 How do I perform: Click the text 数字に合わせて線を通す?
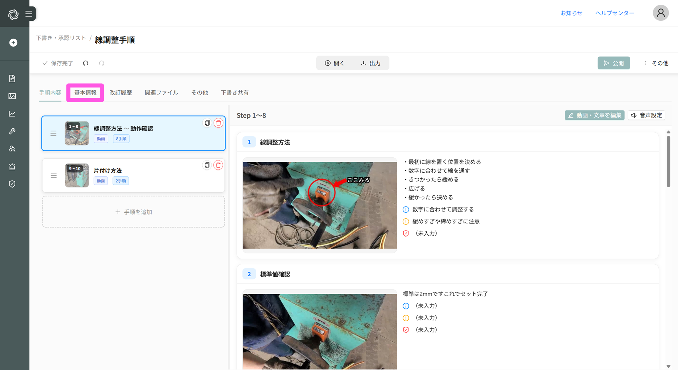click(x=439, y=171)
